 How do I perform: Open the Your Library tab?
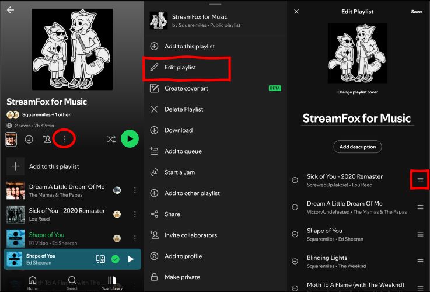[x=112, y=283]
